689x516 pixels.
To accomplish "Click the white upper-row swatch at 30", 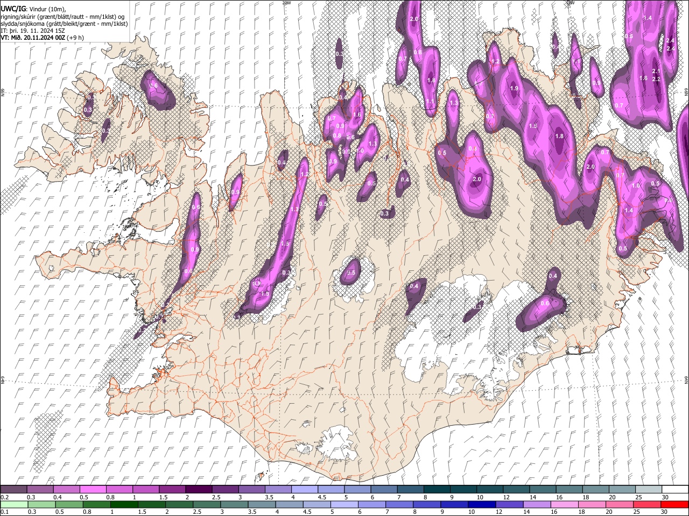I will point(674,489).
